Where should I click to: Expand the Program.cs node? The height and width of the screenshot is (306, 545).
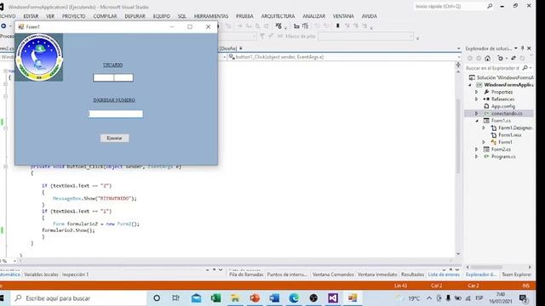tap(477, 156)
